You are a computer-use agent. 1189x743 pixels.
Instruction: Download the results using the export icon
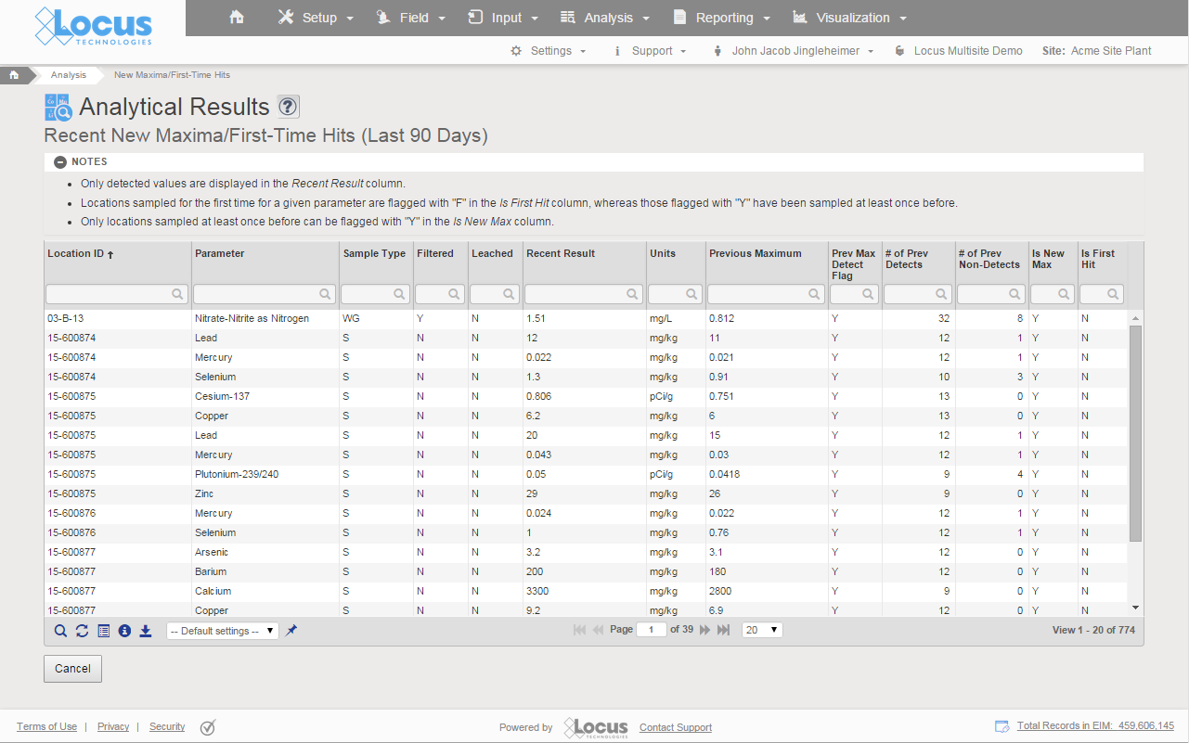coord(145,630)
